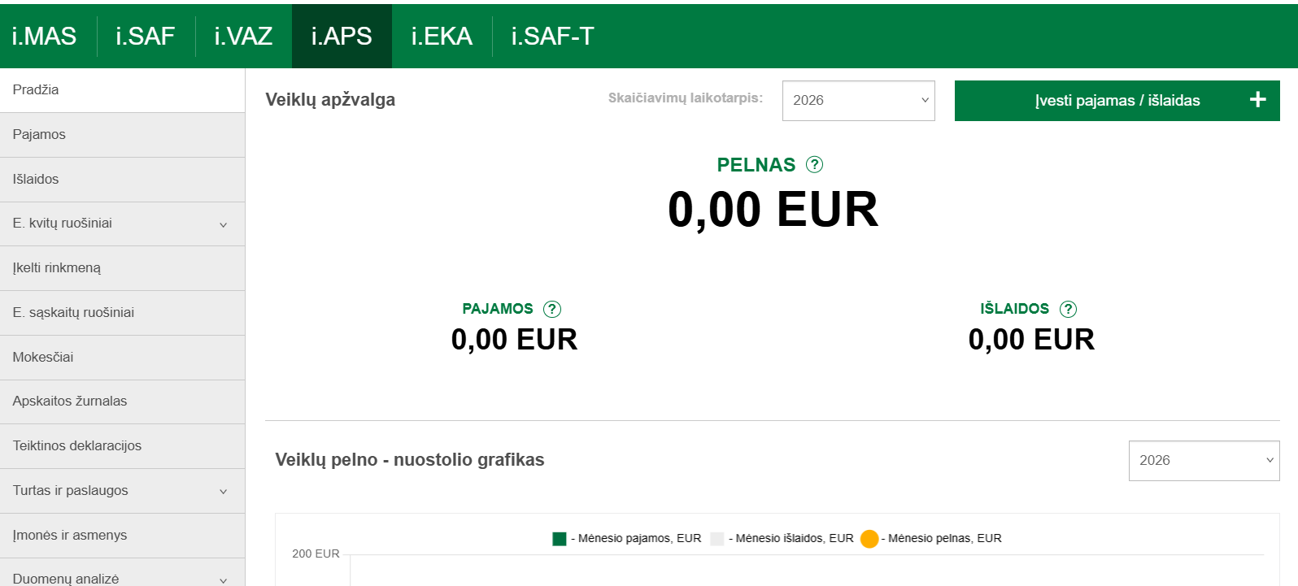Select Įkelti rinkmeną sidebar entry
This screenshot has height=586, width=1298.
(57, 268)
